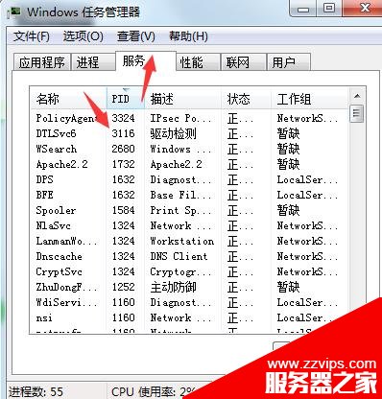Click the DNS Client description cell

tap(179, 256)
